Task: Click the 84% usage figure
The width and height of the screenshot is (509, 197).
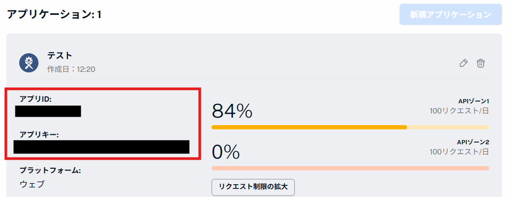Action: (x=232, y=111)
